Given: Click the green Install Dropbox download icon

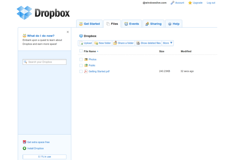Looking at the screenshot, I should [x=24, y=148].
